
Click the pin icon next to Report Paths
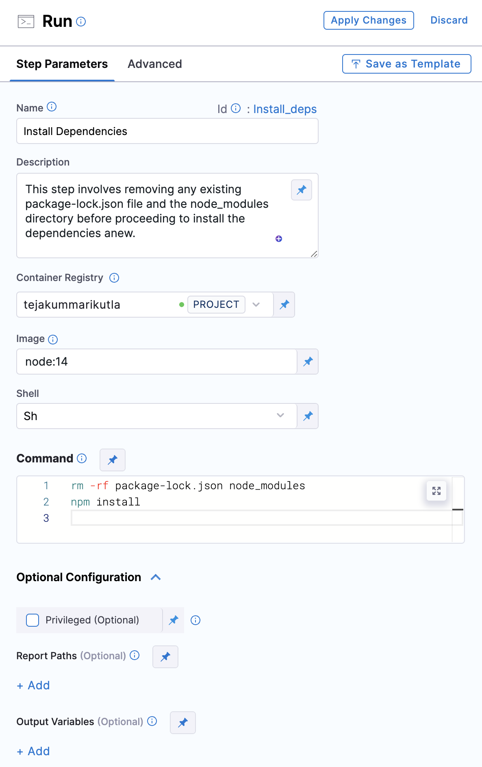(165, 657)
